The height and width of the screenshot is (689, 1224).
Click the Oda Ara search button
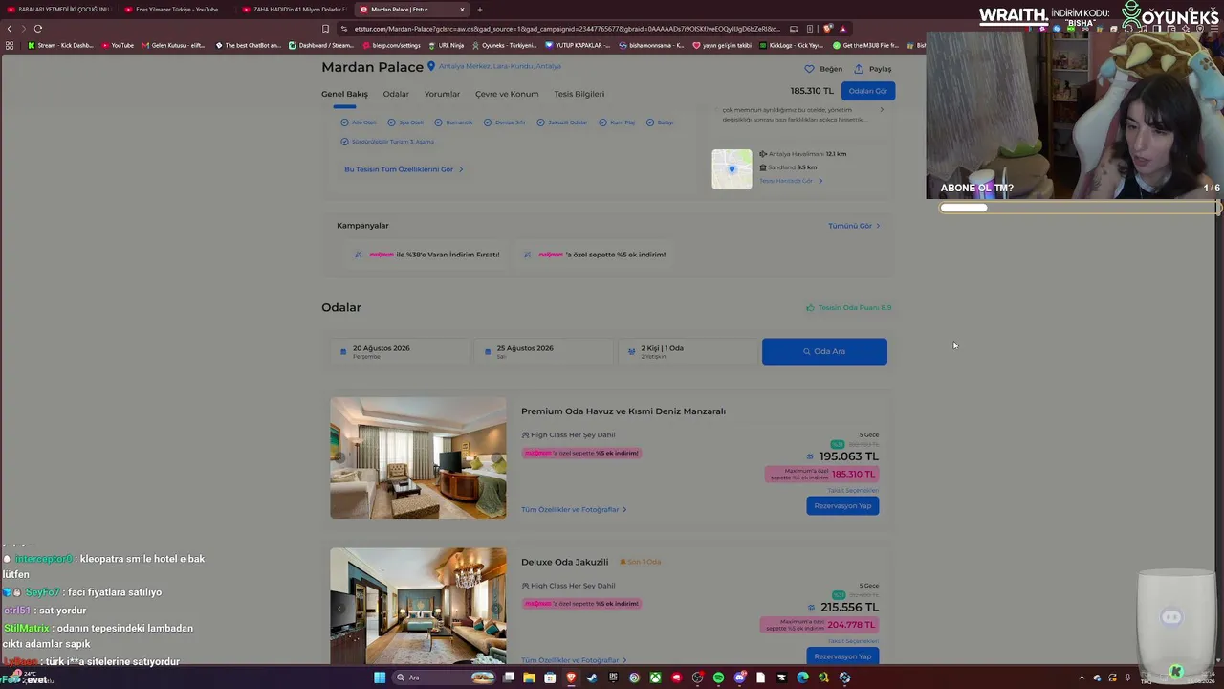pyautogui.click(x=824, y=351)
